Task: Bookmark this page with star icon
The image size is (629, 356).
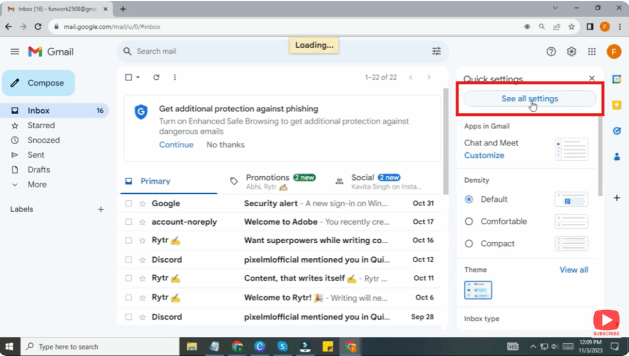Action: point(572,26)
